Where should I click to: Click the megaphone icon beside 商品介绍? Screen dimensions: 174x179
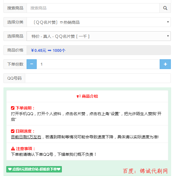click(78, 97)
